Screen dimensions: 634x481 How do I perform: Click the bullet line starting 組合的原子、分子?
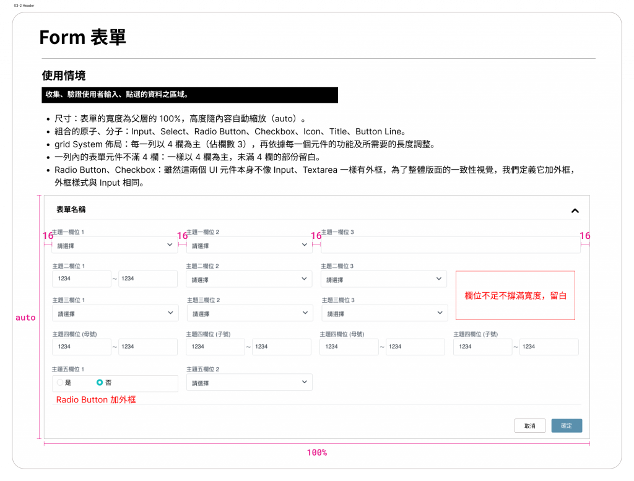(x=230, y=131)
